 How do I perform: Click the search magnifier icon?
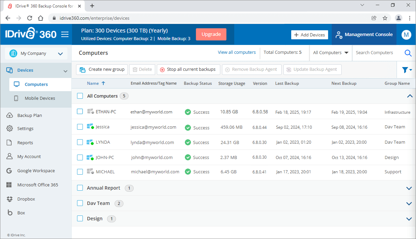(x=408, y=53)
